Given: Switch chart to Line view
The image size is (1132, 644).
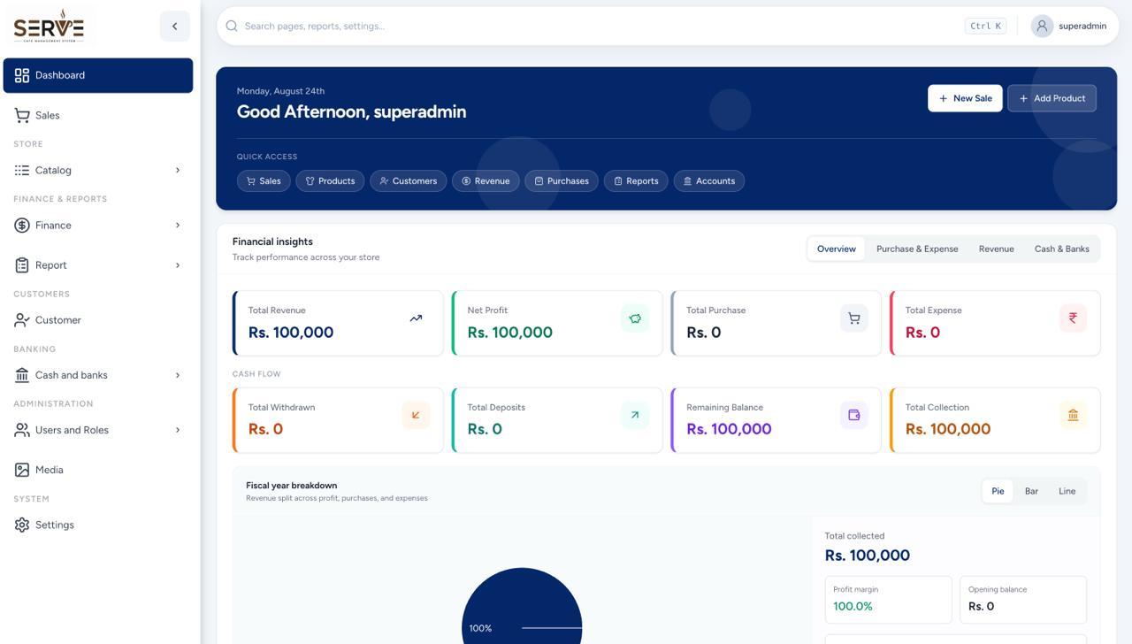Looking at the screenshot, I should coord(1067,491).
